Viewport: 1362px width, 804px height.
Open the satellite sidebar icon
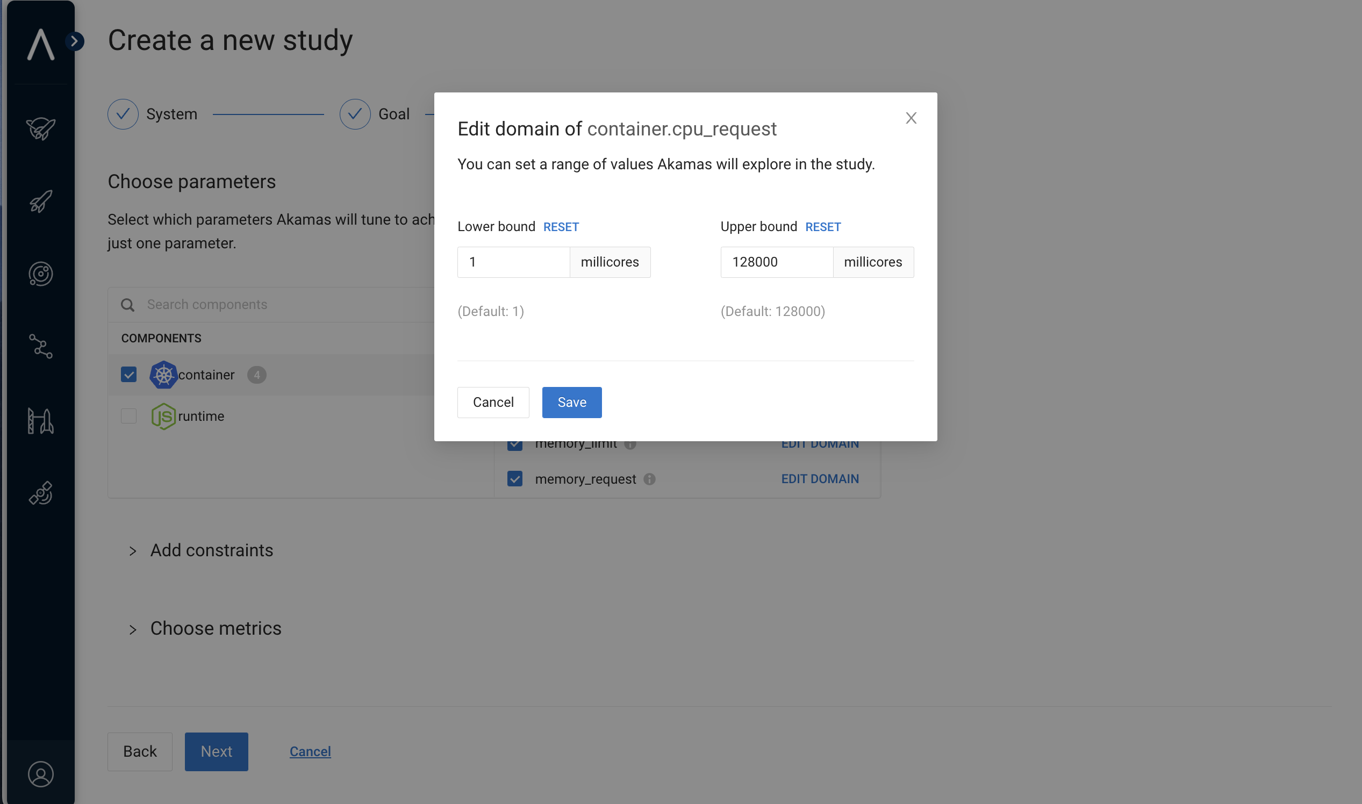tap(41, 493)
